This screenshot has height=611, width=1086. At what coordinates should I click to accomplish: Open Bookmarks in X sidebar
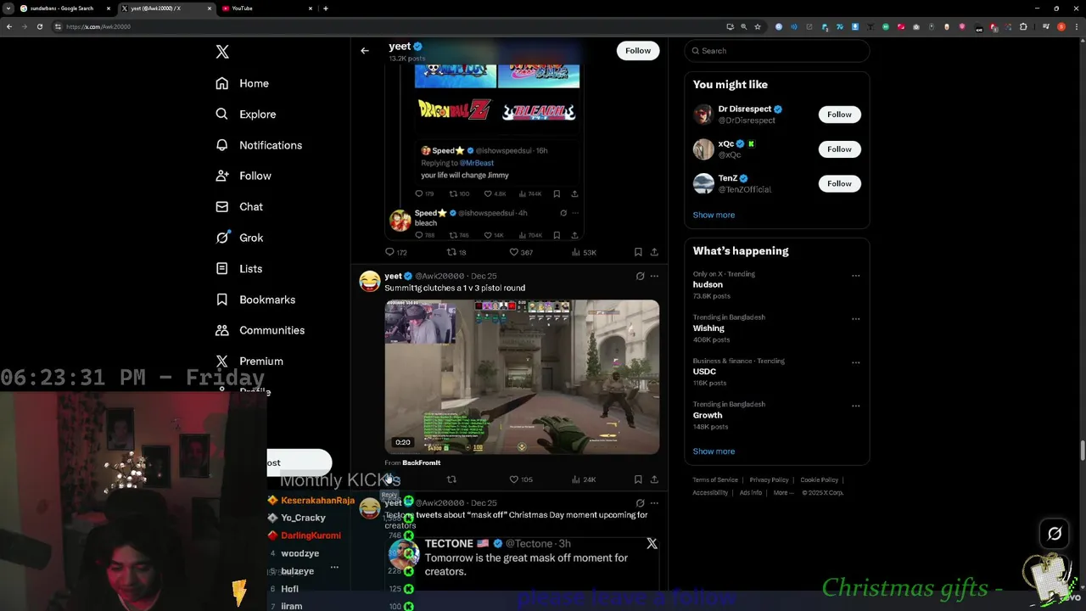255,300
